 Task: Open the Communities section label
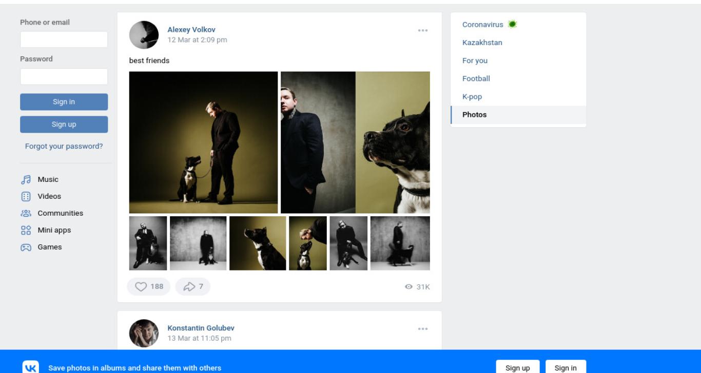point(60,214)
